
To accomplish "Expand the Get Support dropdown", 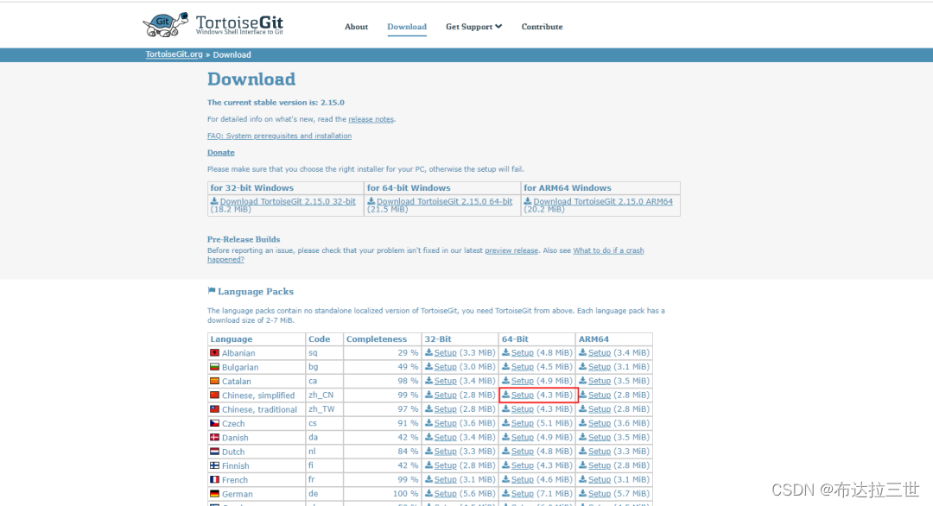I will click(x=473, y=27).
